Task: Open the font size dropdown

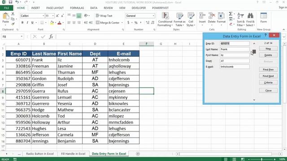Action: click(x=53, y=16)
